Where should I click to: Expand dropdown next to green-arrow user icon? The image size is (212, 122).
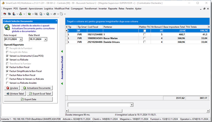pos(24,14)
